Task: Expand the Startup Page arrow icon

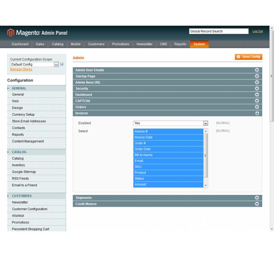Action: [257, 76]
